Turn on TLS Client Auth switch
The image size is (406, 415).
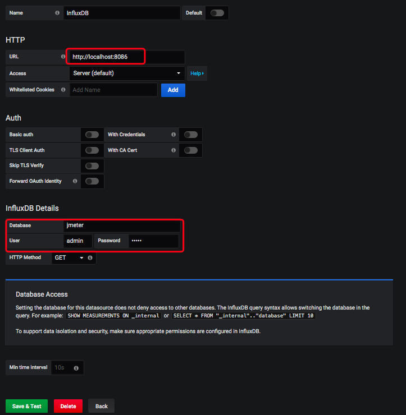coord(92,150)
